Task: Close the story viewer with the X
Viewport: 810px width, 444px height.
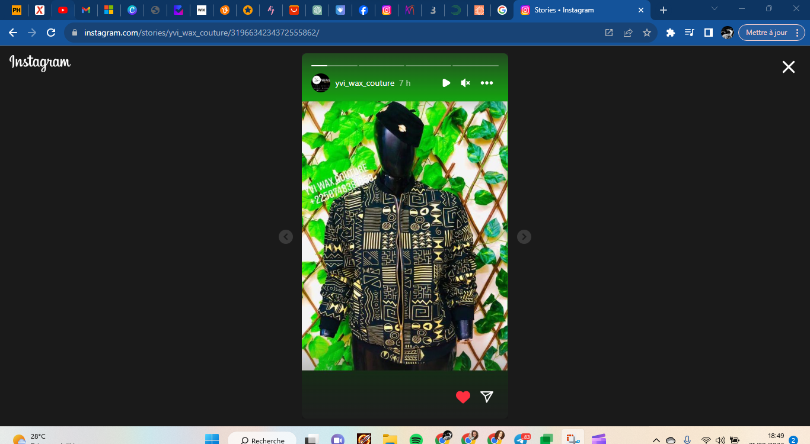Action: click(788, 67)
